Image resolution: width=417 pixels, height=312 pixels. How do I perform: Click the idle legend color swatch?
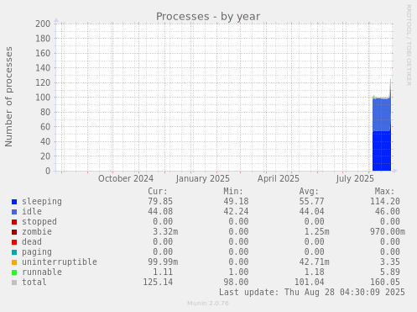pos(14,212)
